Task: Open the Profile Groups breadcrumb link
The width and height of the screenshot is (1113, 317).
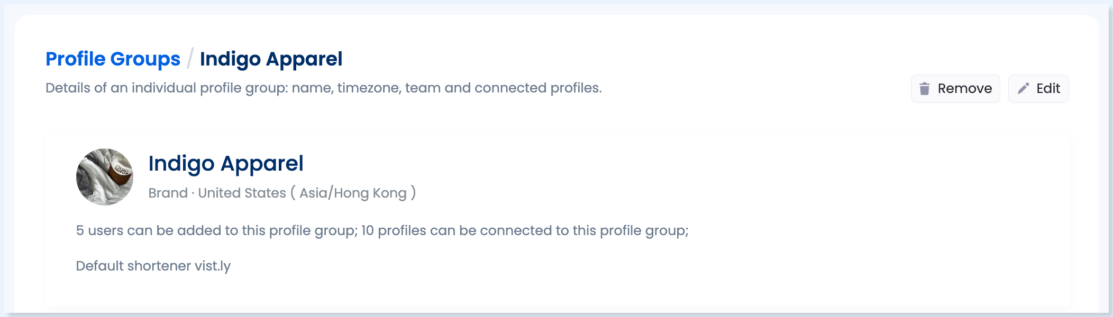Action: coord(113,59)
